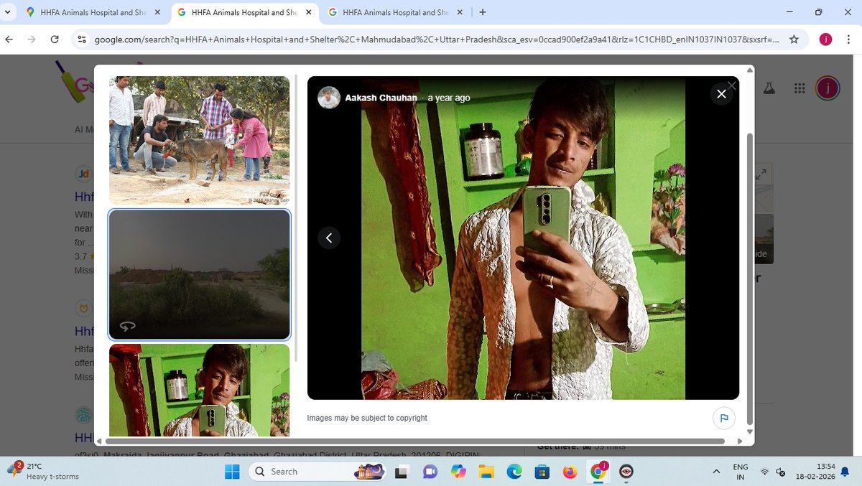This screenshot has height=486, width=862.
Task: Go to the previous photo with the left arrow
Action: click(329, 238)
